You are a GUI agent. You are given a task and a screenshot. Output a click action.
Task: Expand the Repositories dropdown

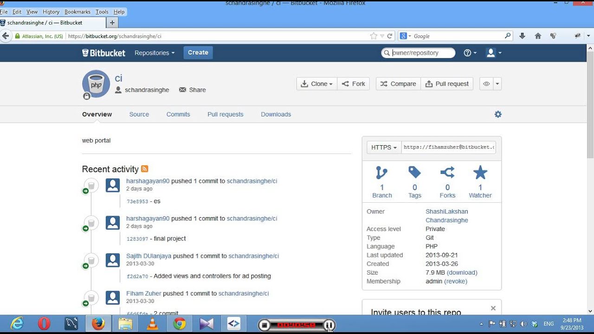click(155, 53)
